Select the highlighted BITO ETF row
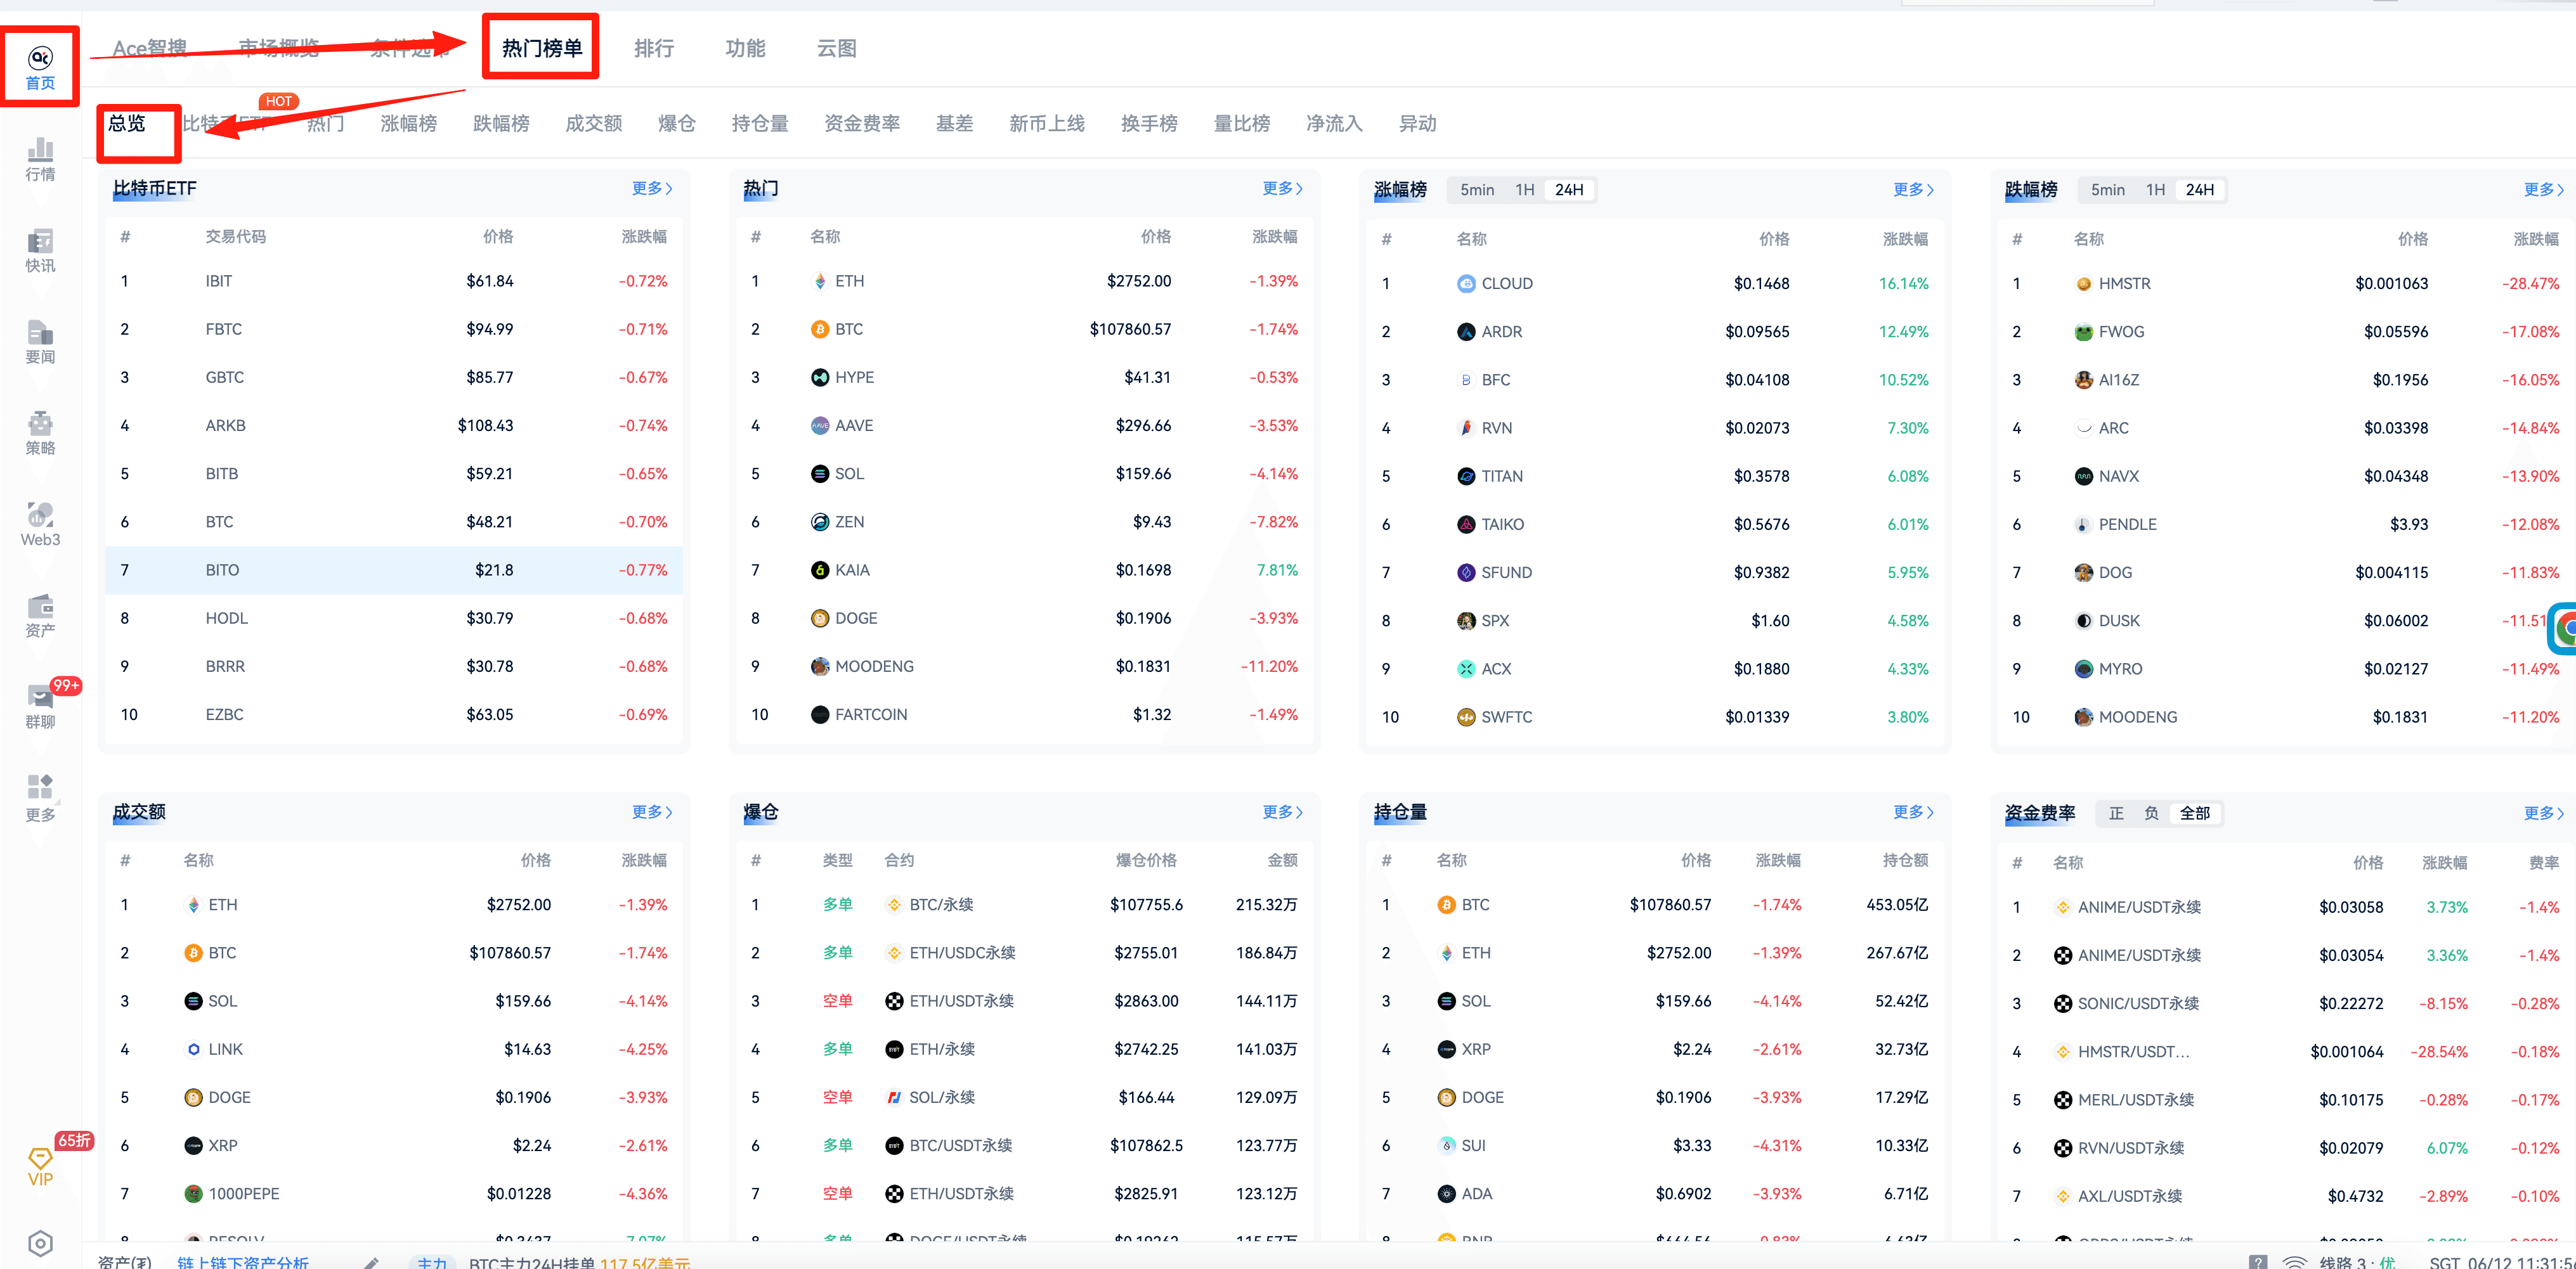This screenshot has width=2576, height=1269. tap(394, 570)
